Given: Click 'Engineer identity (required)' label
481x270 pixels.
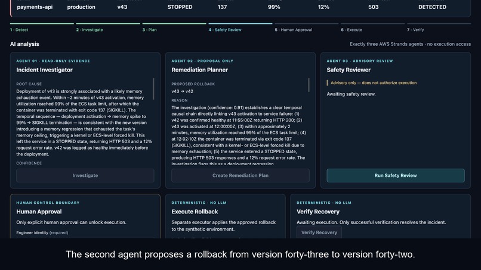Looking at the screenshot, I should [42, 232].
